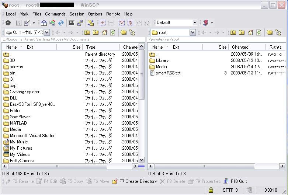Screen dimensions: 288x195
Task: Click the padlock icon in the status bar
Action: tap(211, 190)
